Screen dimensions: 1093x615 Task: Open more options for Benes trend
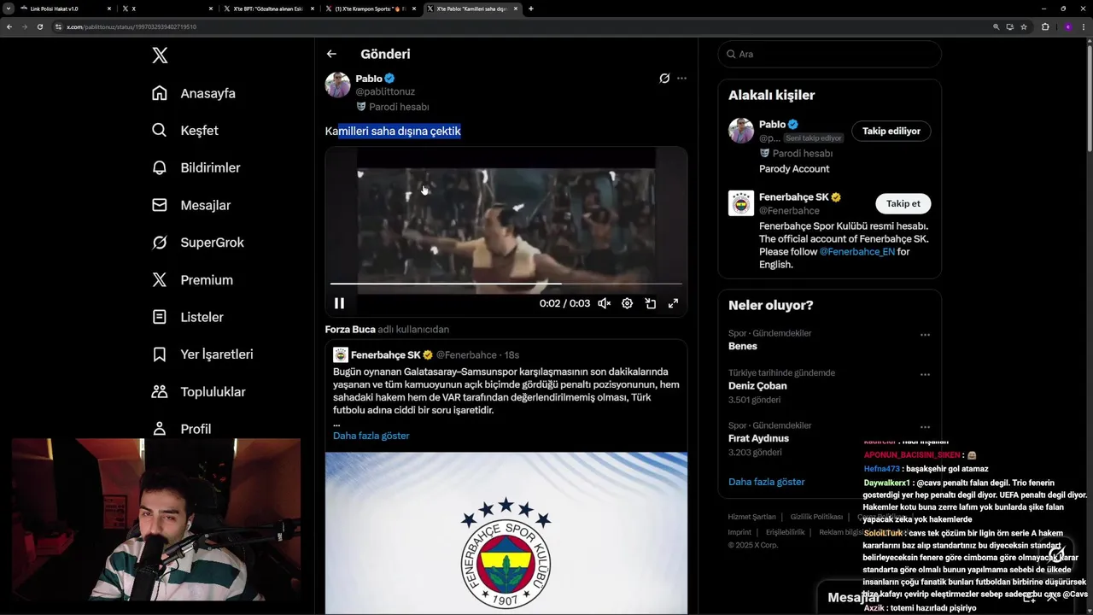(925, 335)
